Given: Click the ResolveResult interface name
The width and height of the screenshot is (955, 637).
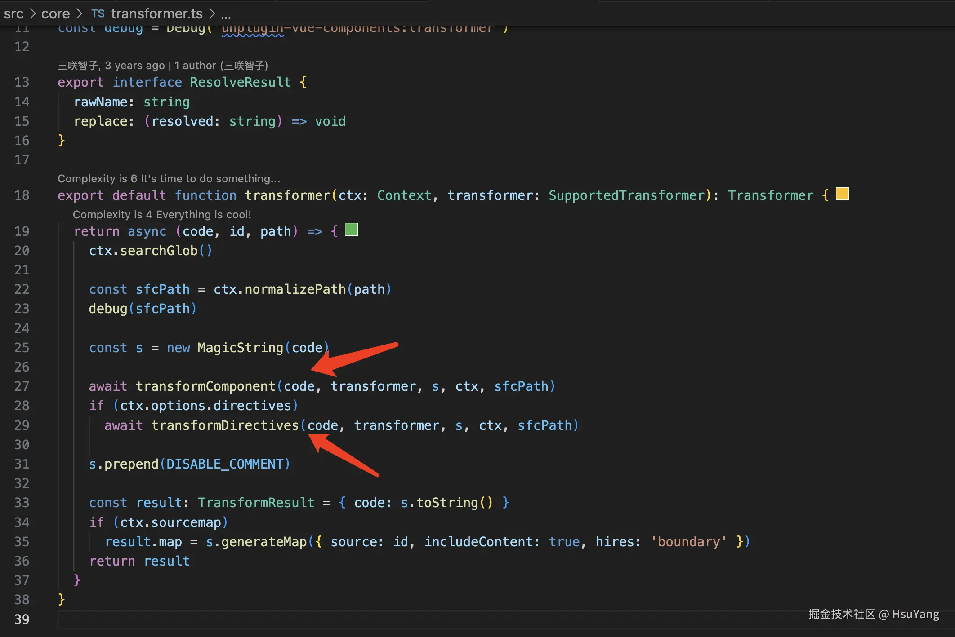Looking at the screenshot, I should pyautogui.click(x=240, y=82).
